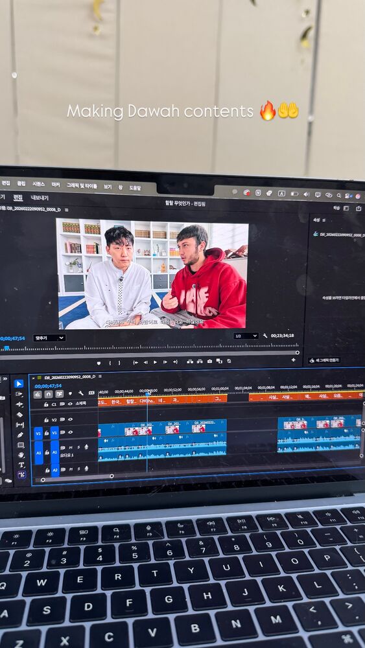Hide track V2 with eye toggle
The height and width of the screenshot is (648, 365).
coord(70,419)
